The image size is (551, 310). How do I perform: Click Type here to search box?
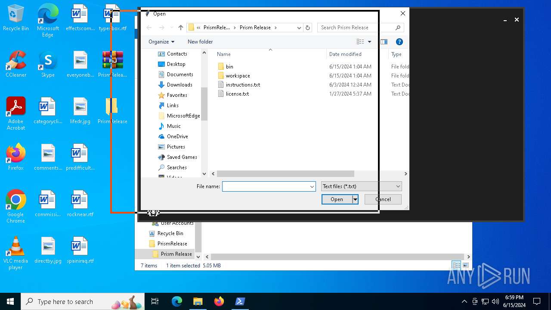tap(82, 301)
